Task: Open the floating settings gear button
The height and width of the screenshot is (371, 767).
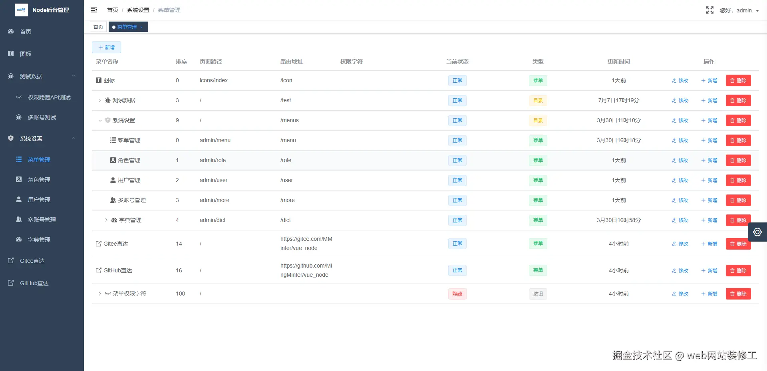Action: (x=757, y=232)
